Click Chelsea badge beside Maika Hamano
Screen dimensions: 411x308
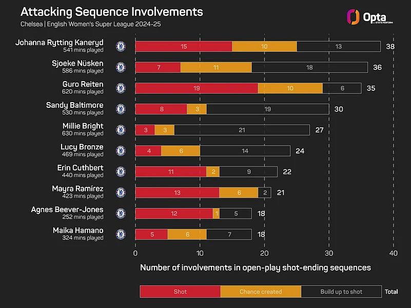[x=121, y=234]
